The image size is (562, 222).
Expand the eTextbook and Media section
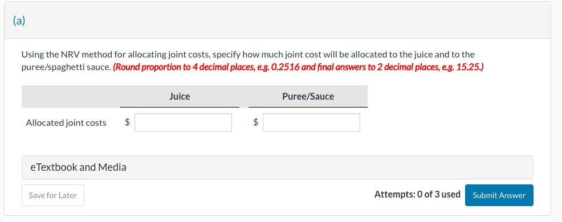pyautogui.click(x=278, y=167)
